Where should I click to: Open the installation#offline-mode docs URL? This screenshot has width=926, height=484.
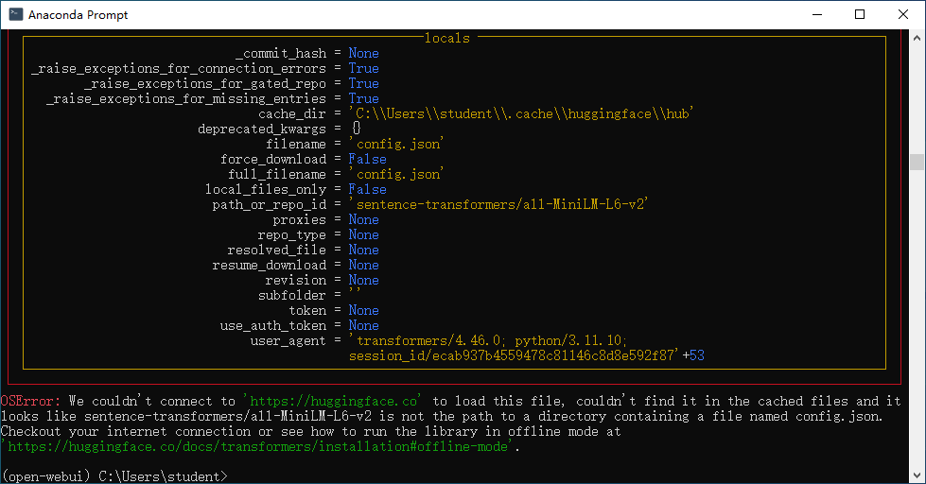[258, 447]
